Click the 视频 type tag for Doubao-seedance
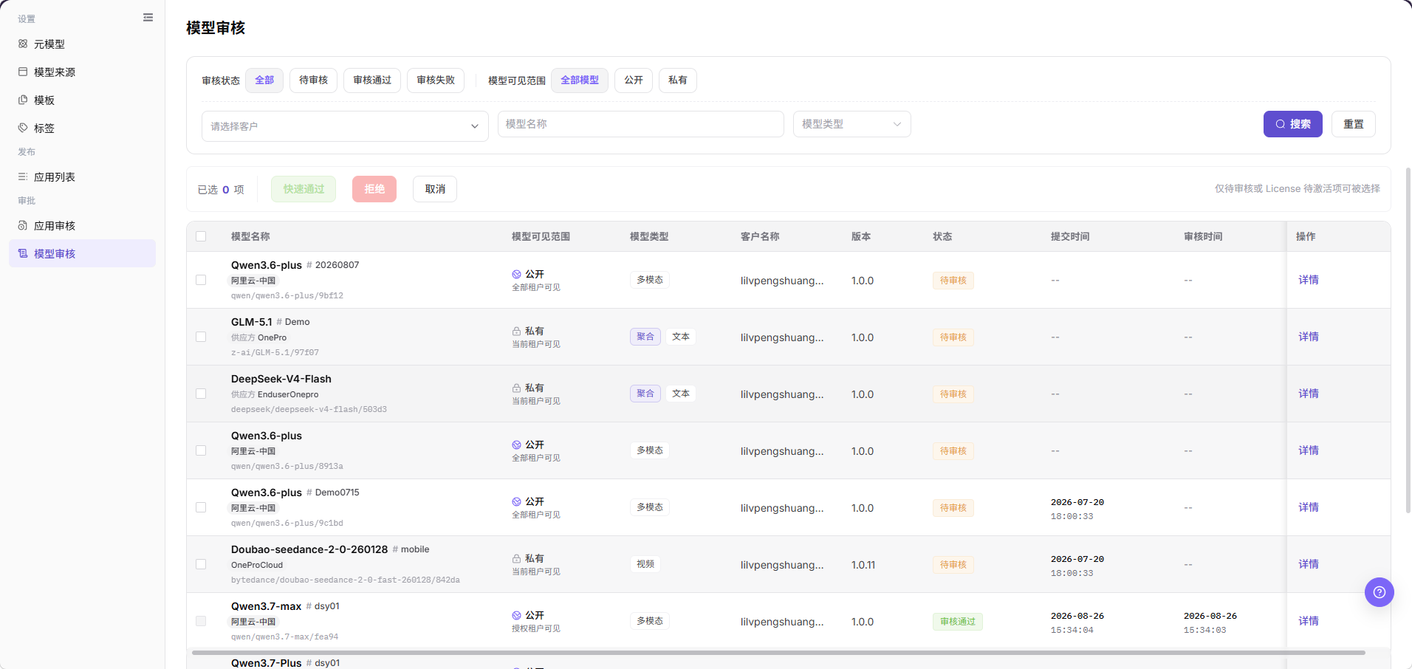 pyautogui.click(x=645, y=564)
